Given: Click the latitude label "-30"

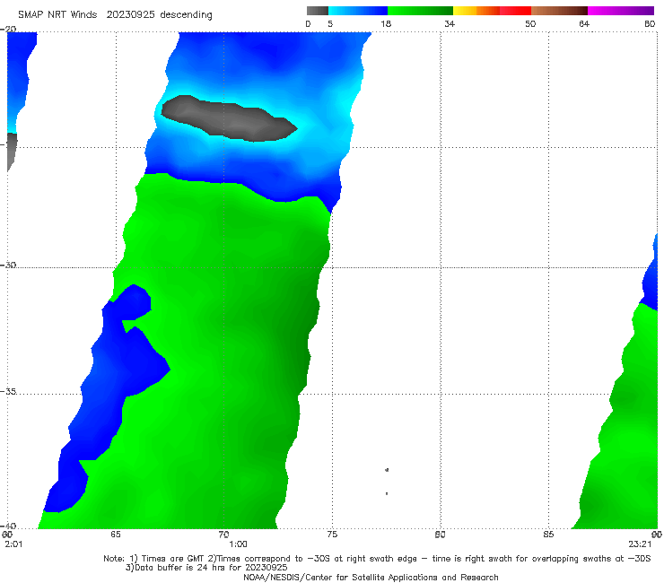Looking at the screenshot, I should click(x=8, y=265).
